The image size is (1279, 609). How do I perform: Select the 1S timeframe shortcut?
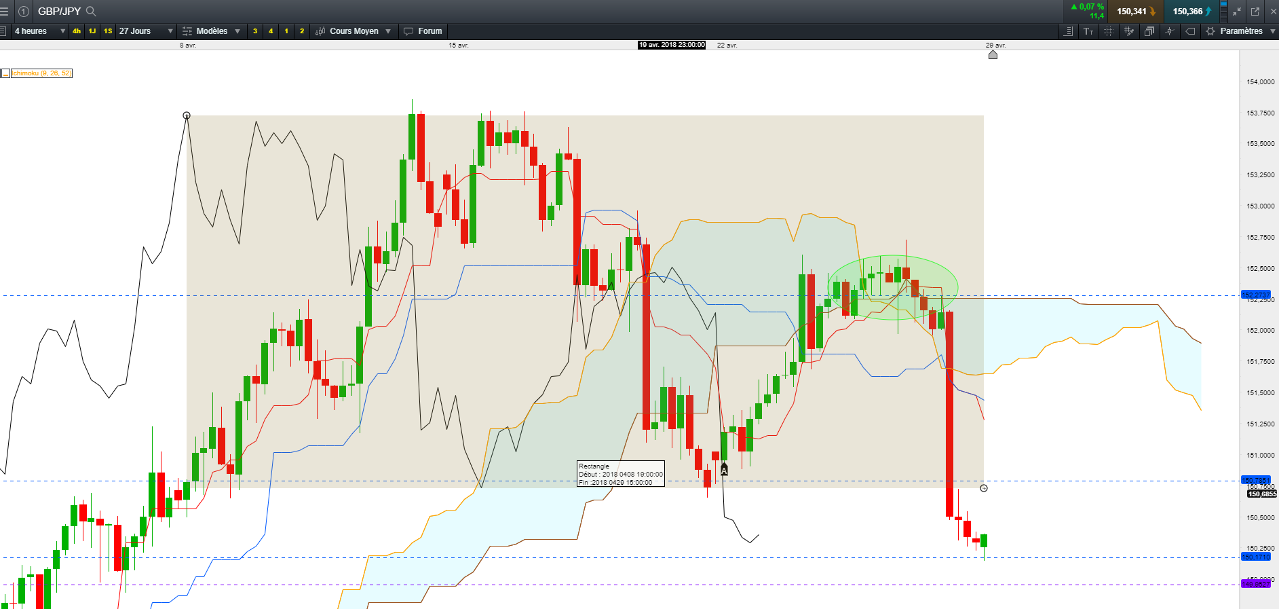pos(108,31)
